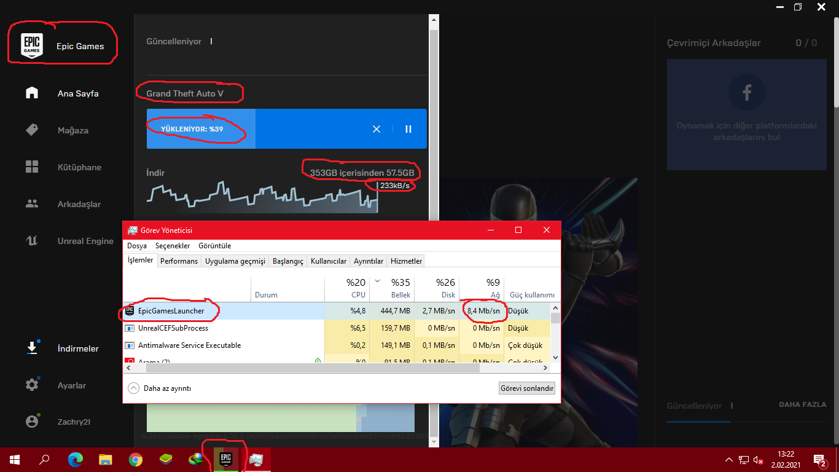The width and height of the screenshot is (839, 472).
Task: Click the Task Manager taskbar icon
Action: click(256, 460)
